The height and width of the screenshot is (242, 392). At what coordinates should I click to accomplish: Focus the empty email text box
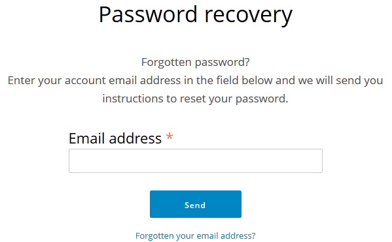point(196,160)
